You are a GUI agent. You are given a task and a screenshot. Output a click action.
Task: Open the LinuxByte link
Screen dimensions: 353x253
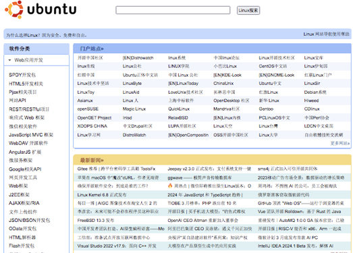click(132, 83)
